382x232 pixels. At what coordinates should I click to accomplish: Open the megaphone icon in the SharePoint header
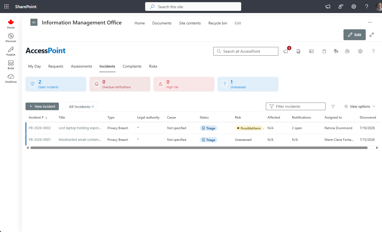(328, 7)
